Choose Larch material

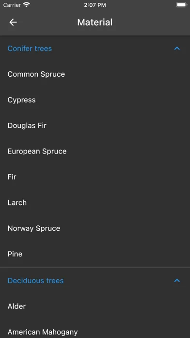point(95,203)
